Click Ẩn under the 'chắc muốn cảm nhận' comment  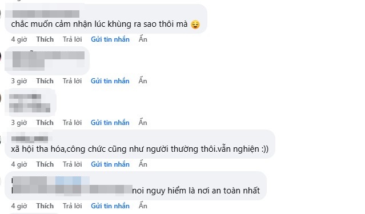point(143,39)
